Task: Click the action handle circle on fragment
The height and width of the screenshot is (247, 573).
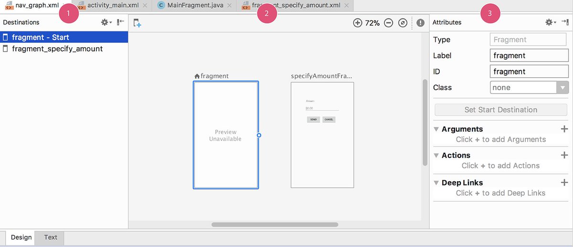Action: coord(259,135)
